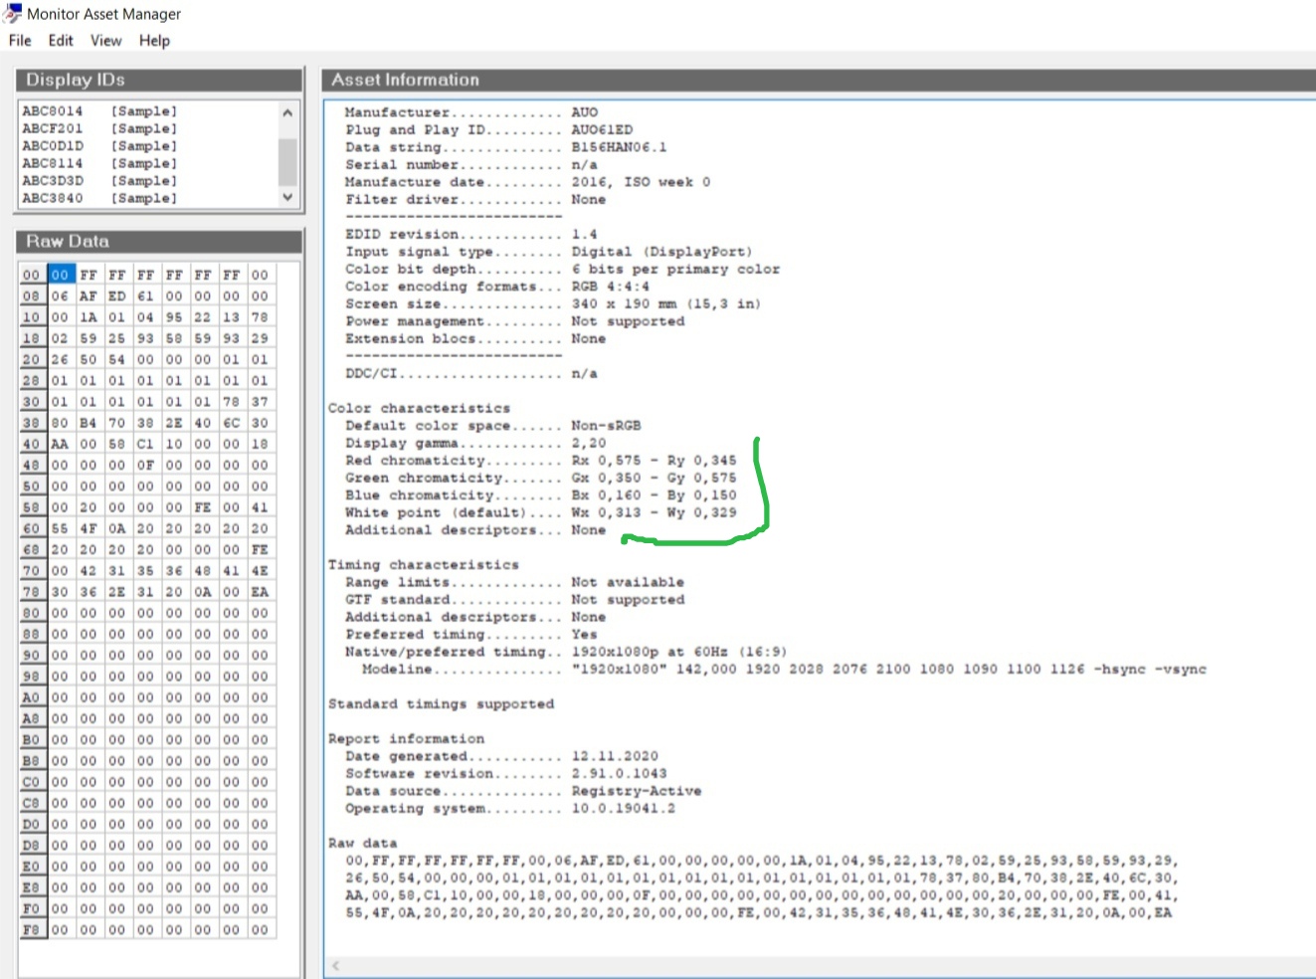Select display ID ABC8114 sample entry
This screenshot has height=979, width=1316.
point(99,163)
